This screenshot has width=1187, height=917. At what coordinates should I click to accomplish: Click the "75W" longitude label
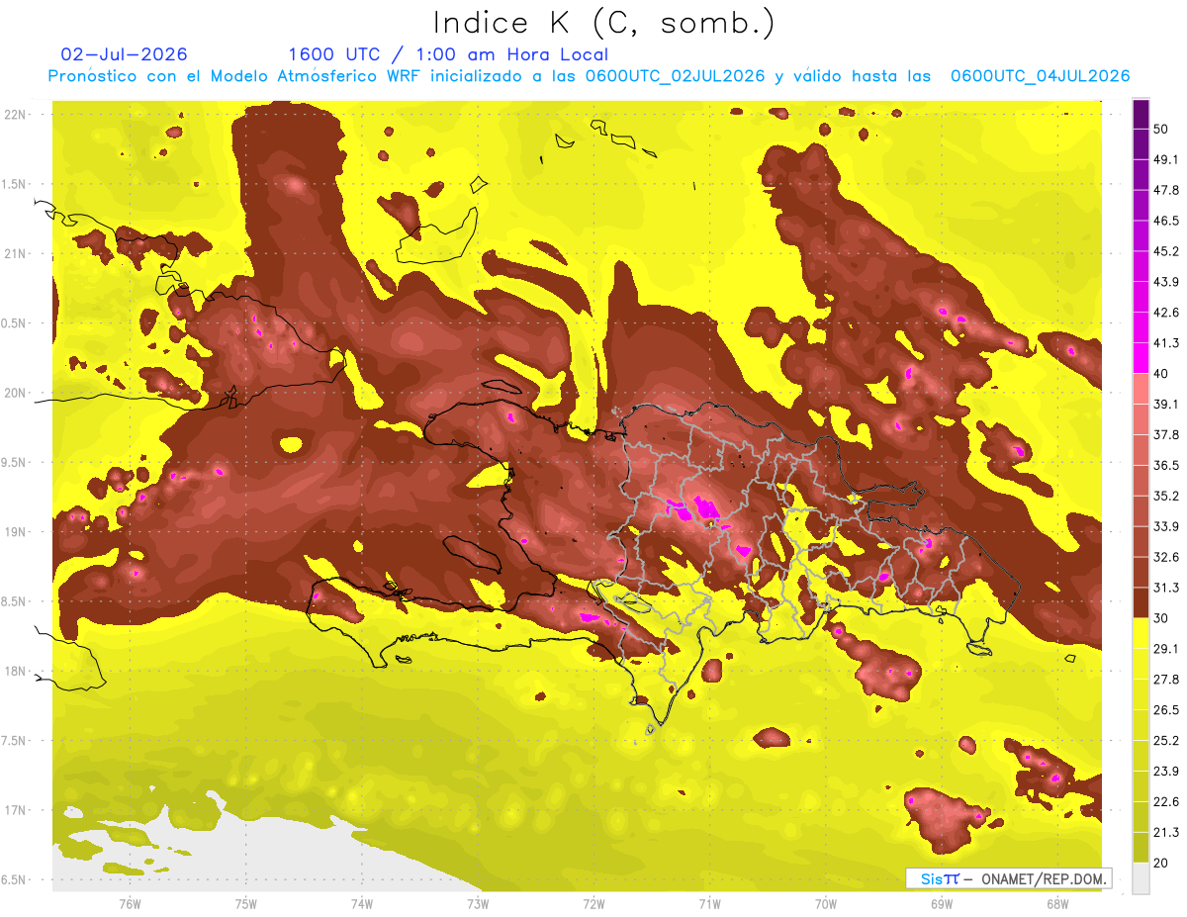(x=246, y=903)
